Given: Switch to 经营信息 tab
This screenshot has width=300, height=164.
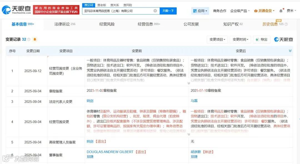Looking at the screenshot, I should point(149,24).
